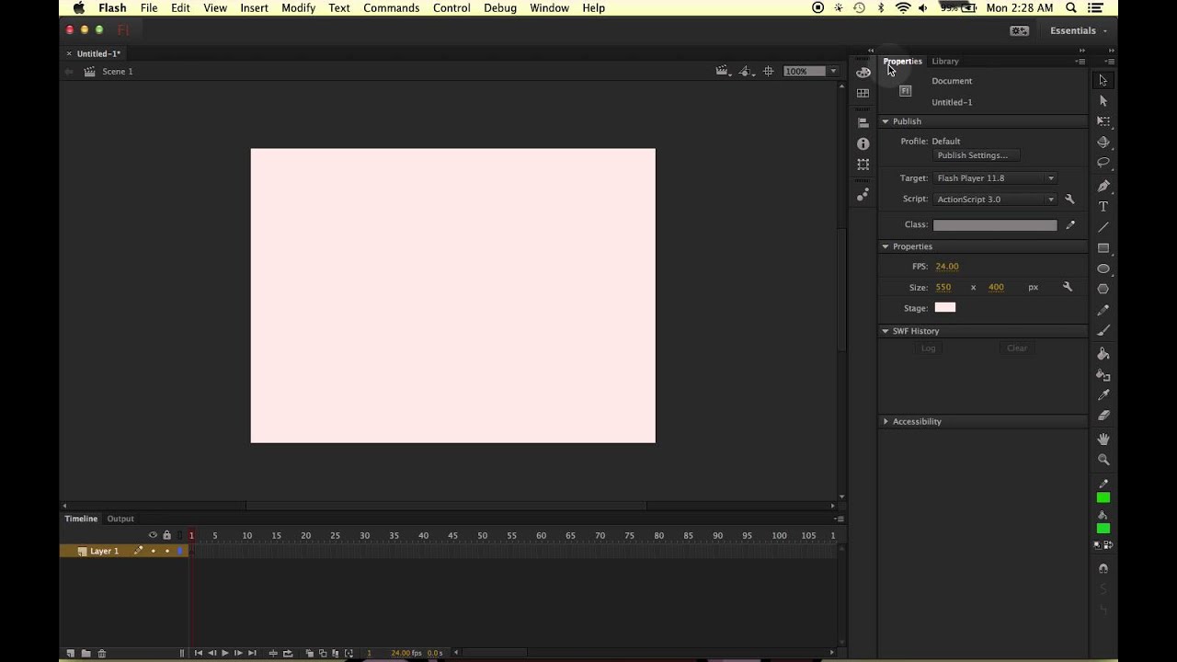The width and height of the screenshot is (1177, 662).
Task: Select the Pen tool
Action: (1103, 185)
